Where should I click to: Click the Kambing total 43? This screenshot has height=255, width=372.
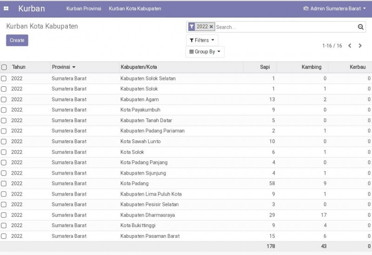tap(324, 247)
